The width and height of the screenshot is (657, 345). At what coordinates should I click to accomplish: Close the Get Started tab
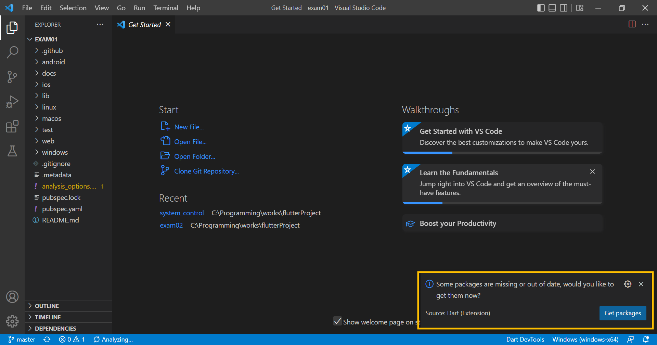(168, 24)
